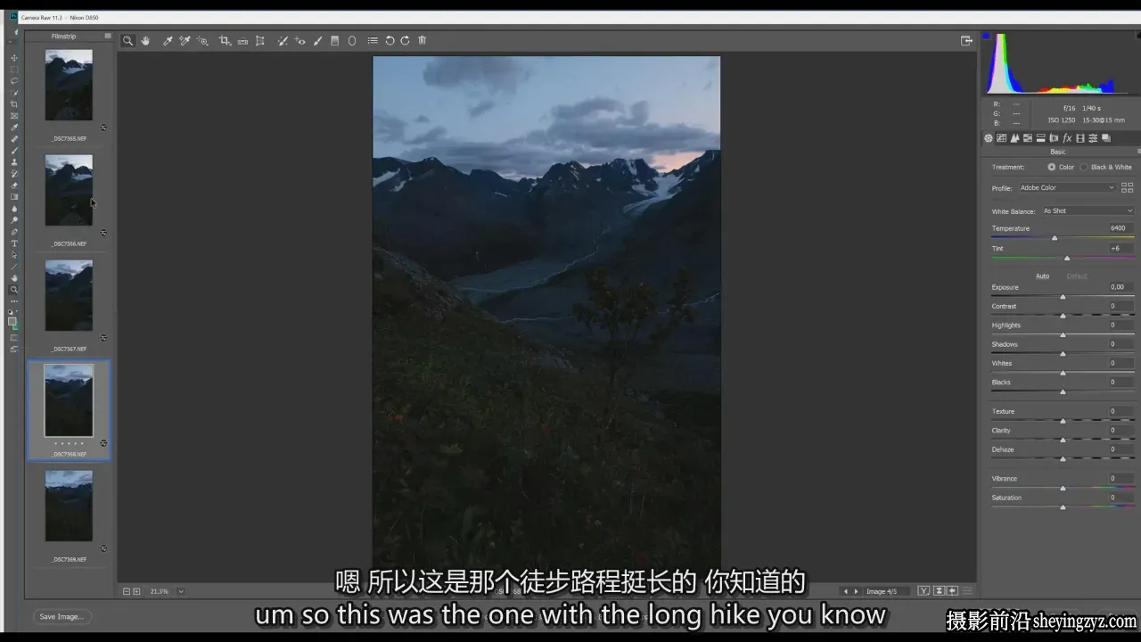Select the Straighten tool

click(x=242, y=40)
